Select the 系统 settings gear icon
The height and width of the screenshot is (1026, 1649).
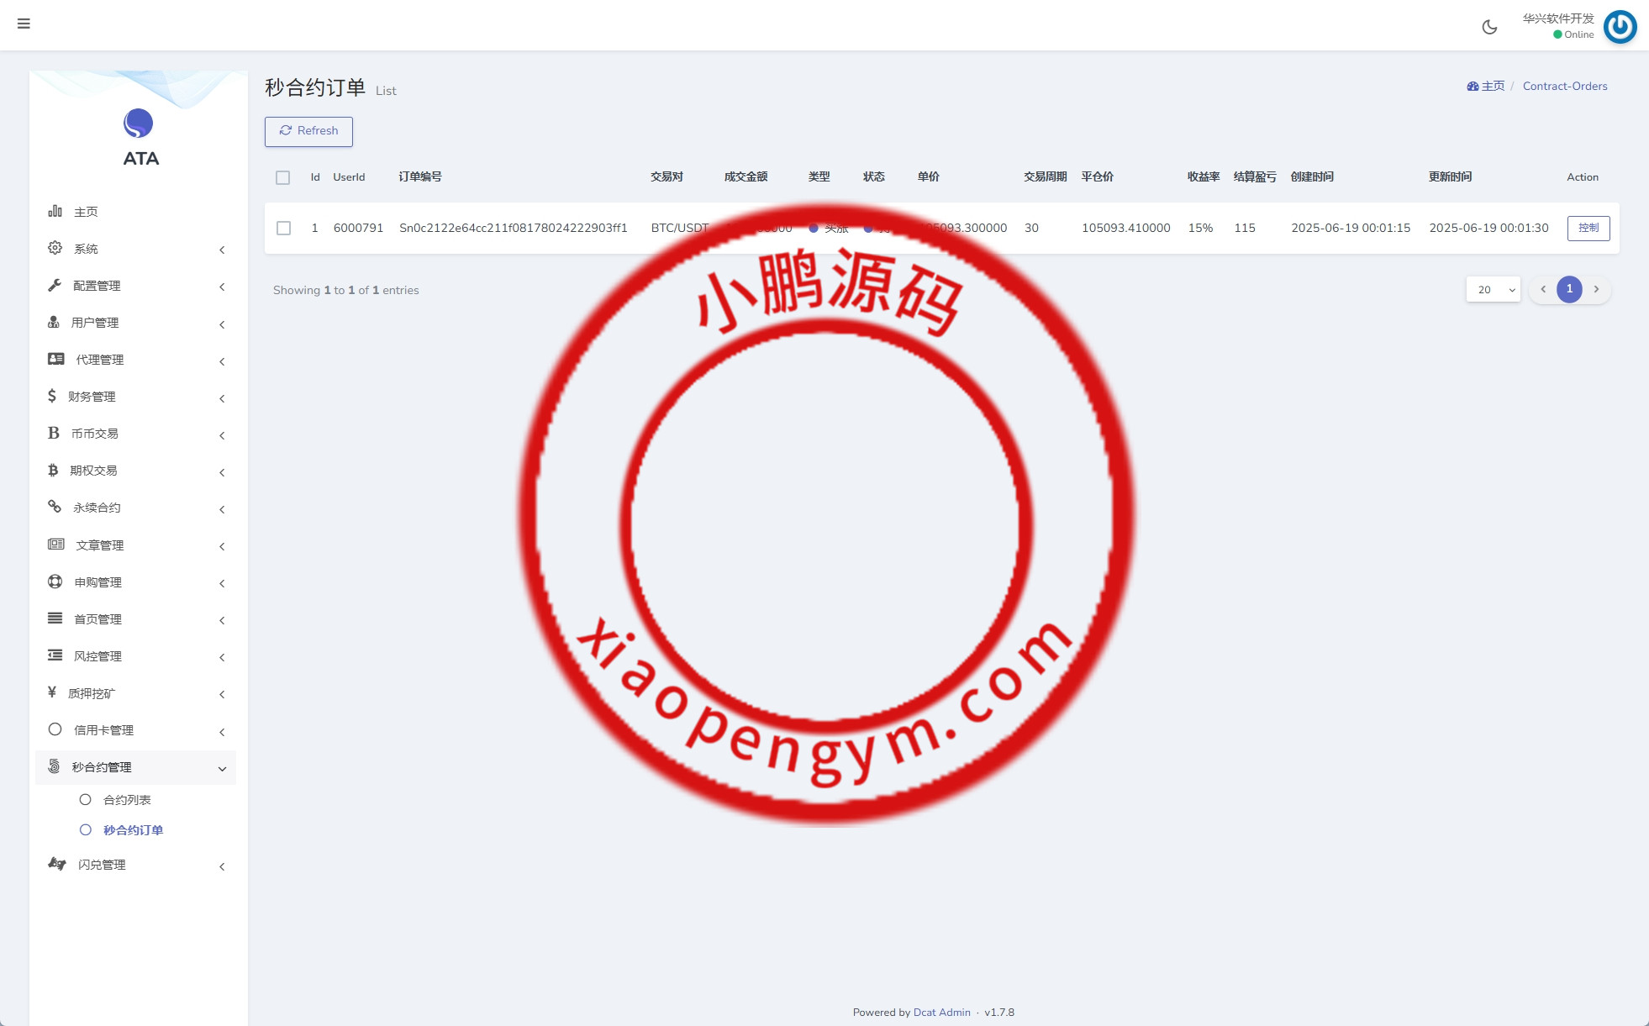(x=54, y=248)
